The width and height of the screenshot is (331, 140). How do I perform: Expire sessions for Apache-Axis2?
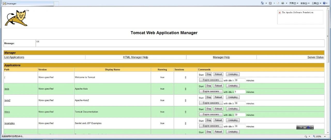[211, 103]
